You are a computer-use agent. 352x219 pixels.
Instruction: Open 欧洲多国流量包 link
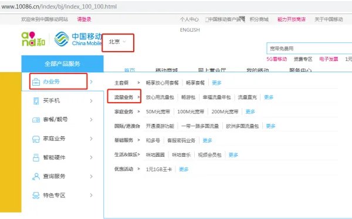click(x=242, y=126)
